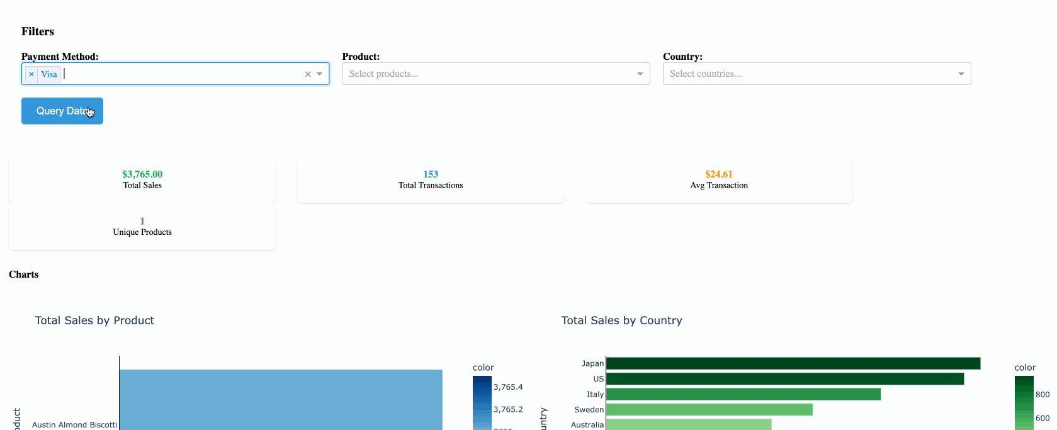Clear all Payment Method selections
The image size is (1057, 430).
tap(308, 74)
